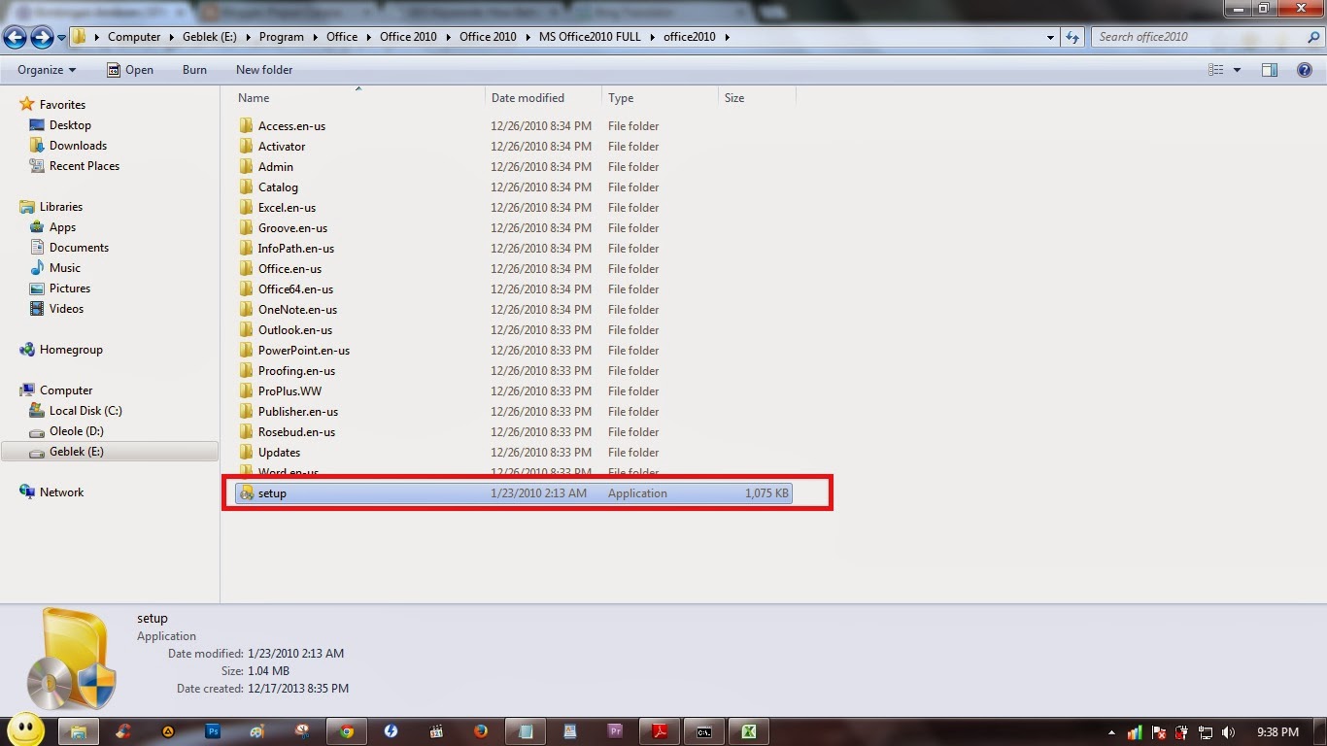Select the Groove.en-us folder name

pyautogui.click(x=292, y=228)
